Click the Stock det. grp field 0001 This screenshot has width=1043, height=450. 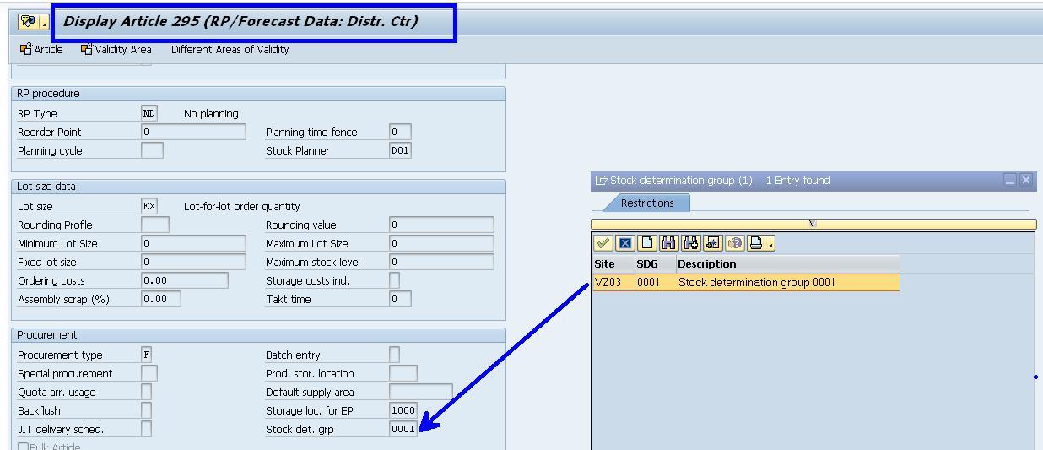(403, 429)
